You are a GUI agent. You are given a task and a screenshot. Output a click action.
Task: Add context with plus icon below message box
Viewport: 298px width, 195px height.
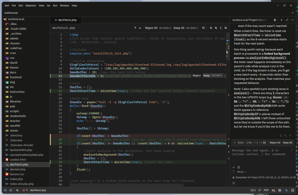pos(234,167)
